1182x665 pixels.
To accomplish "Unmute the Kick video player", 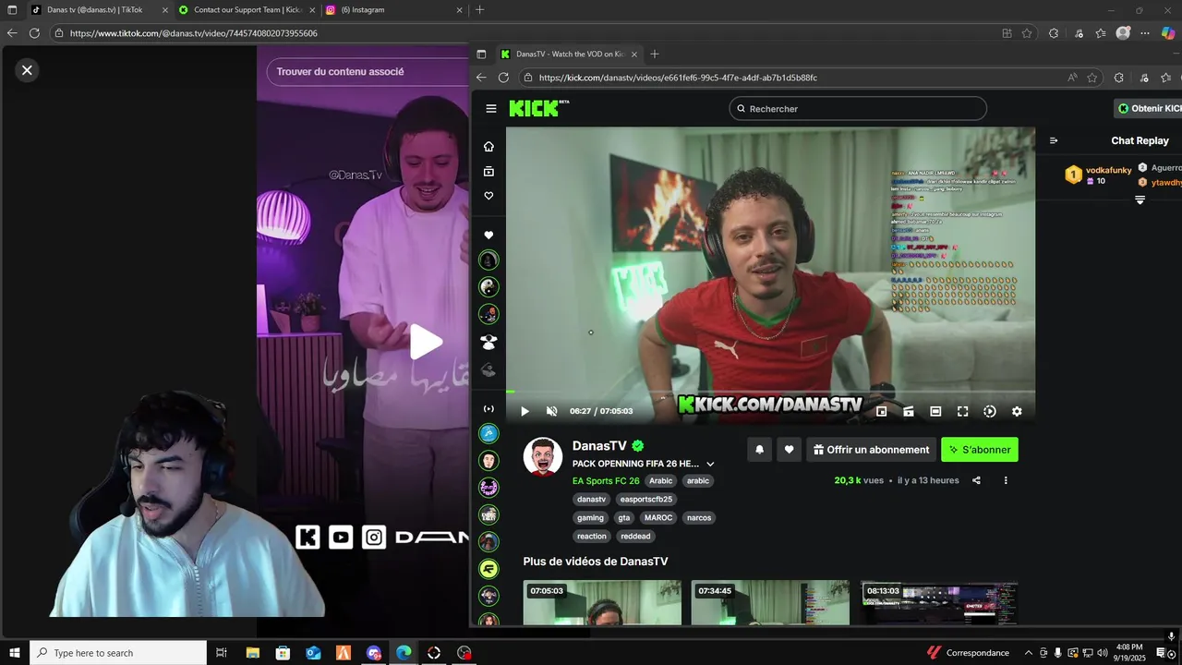I will coord(552,412).
